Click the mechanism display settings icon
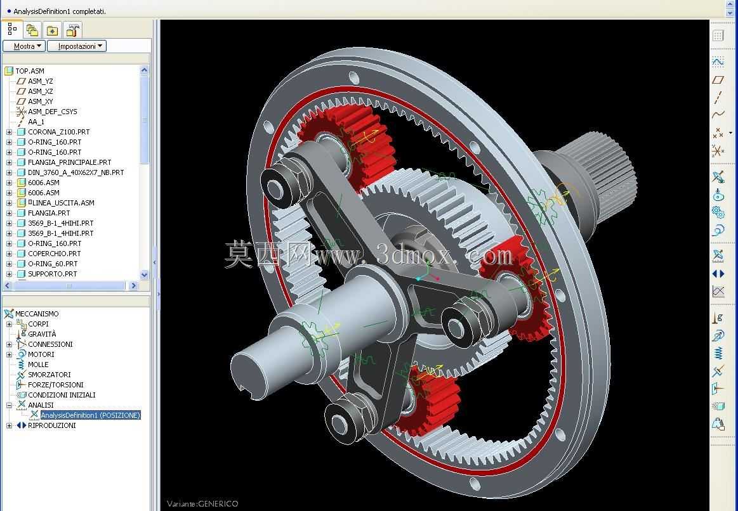The image size is (738, 511). pyautogui.click(x=718, y=177)
